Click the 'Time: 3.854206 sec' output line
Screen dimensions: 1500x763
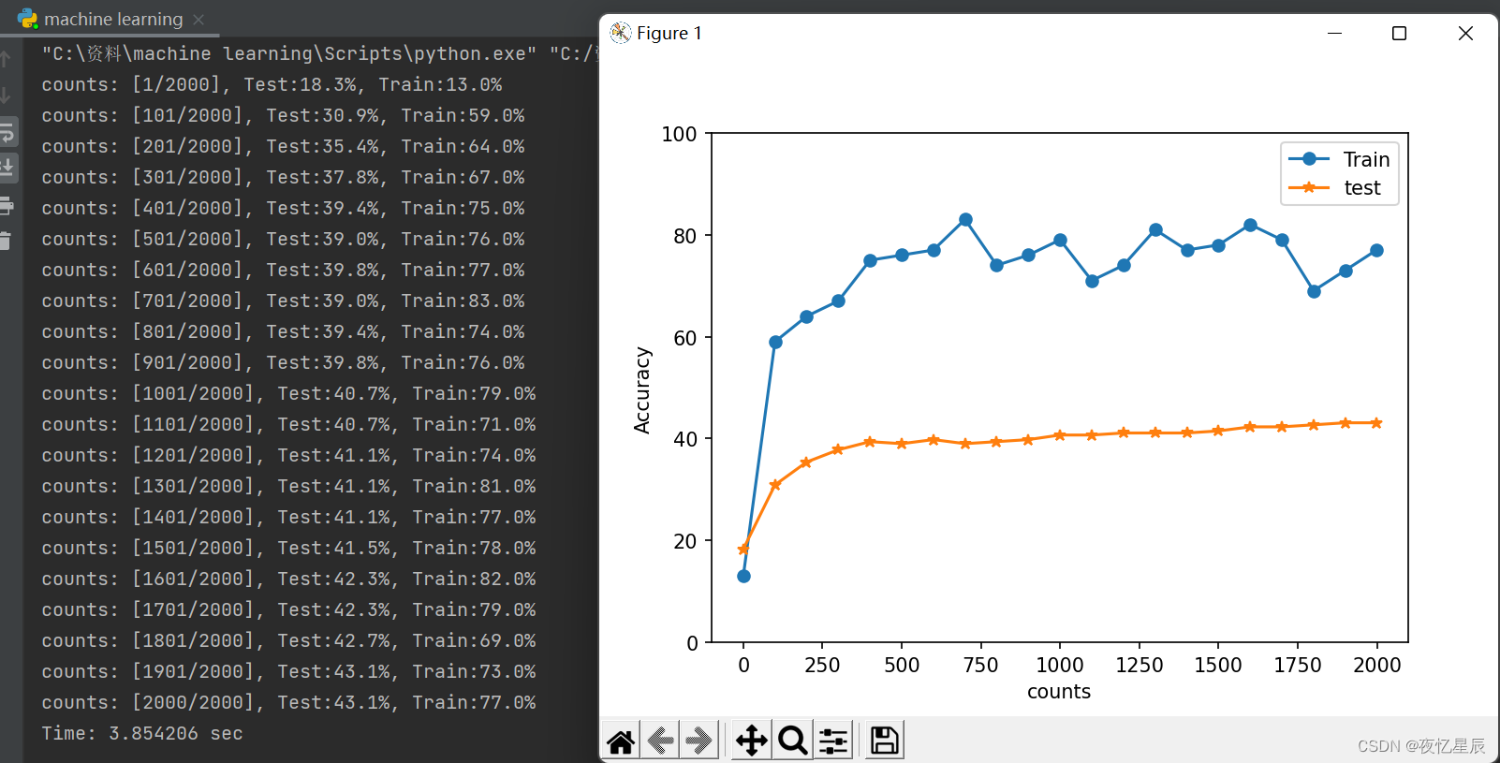(x=141, y=733)
